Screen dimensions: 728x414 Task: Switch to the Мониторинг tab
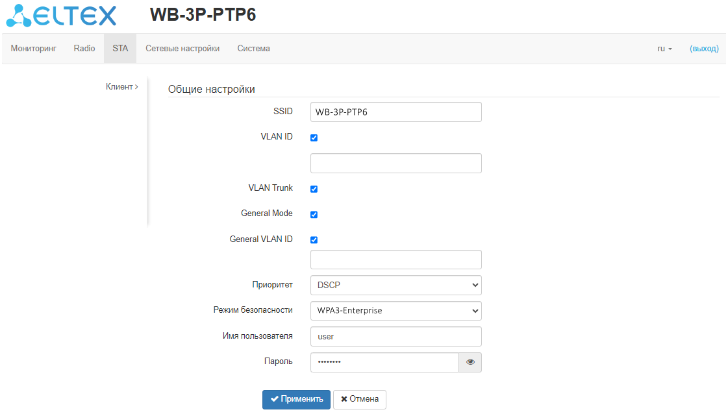pyautogui.click(x=34, y=49)
